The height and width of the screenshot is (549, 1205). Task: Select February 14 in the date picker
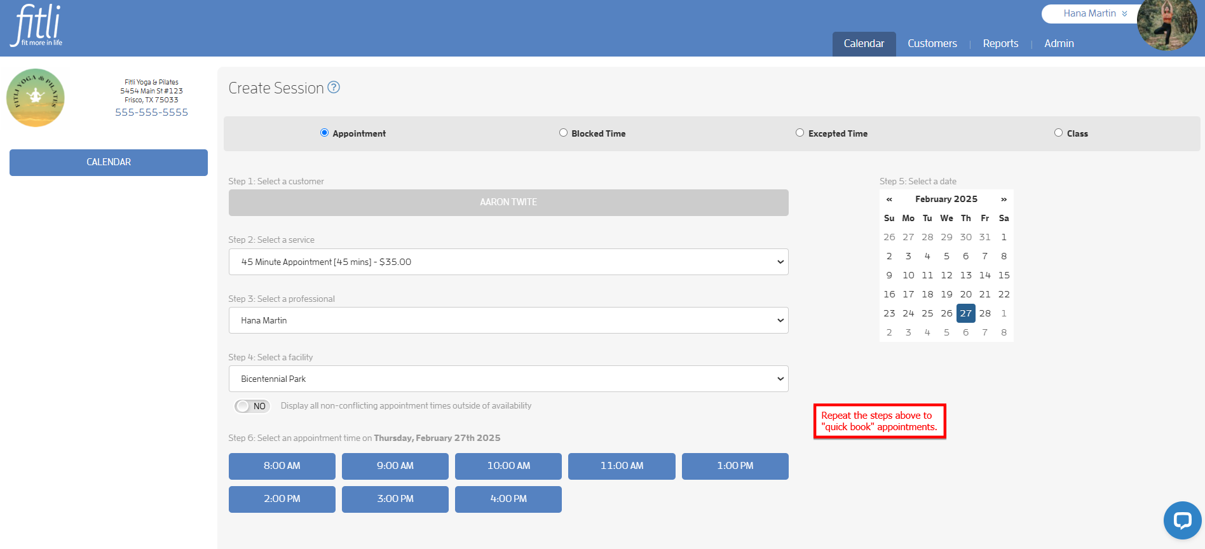tap(984, 275)
